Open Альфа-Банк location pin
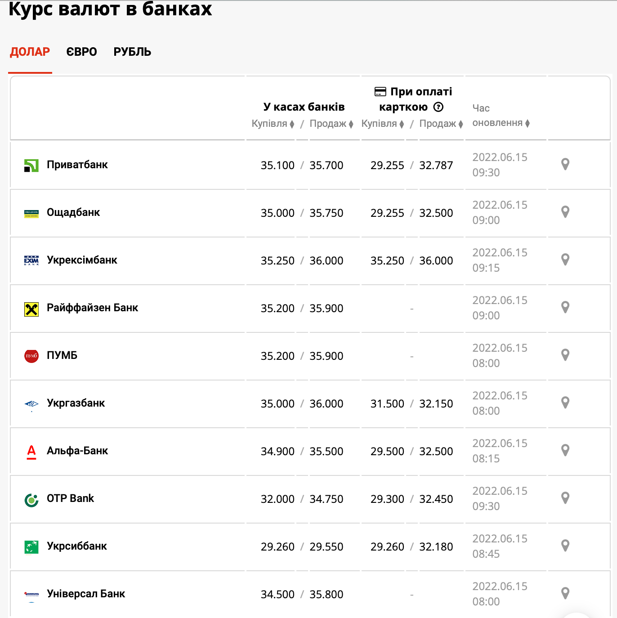Screen dimensions: 617x618 (x=565, y=450)
